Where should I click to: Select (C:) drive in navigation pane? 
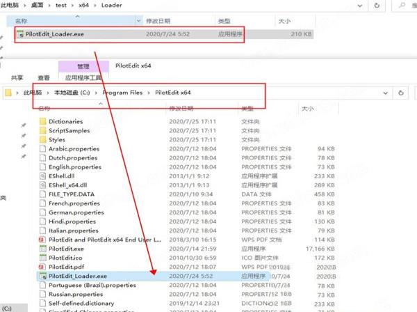[x=7, y=309]
